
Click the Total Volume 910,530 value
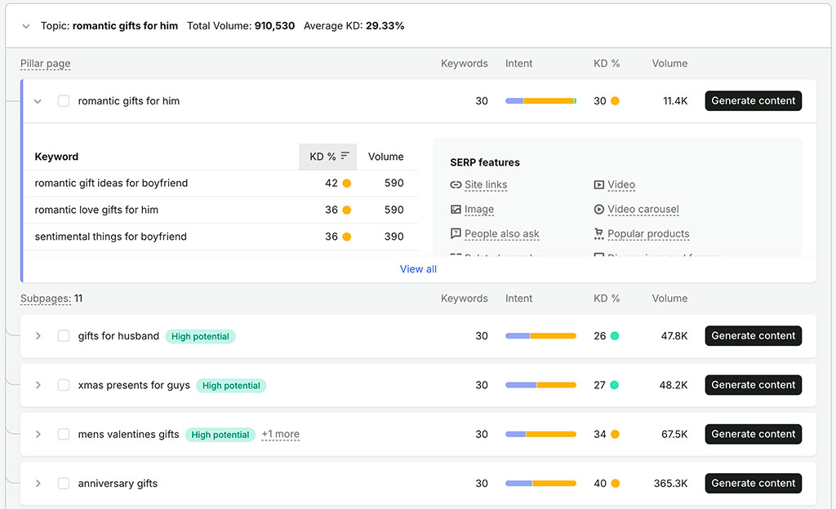tap(274, 26)
